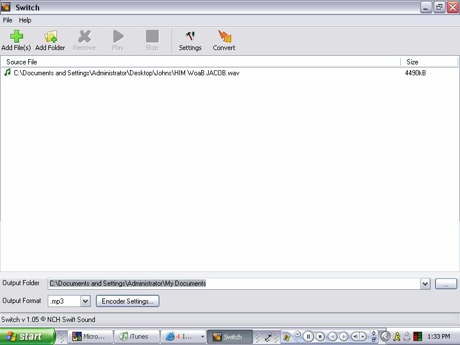Open the volume dropdown arrow in taskbar player
The image size is (460, 345).
(363, 336)
